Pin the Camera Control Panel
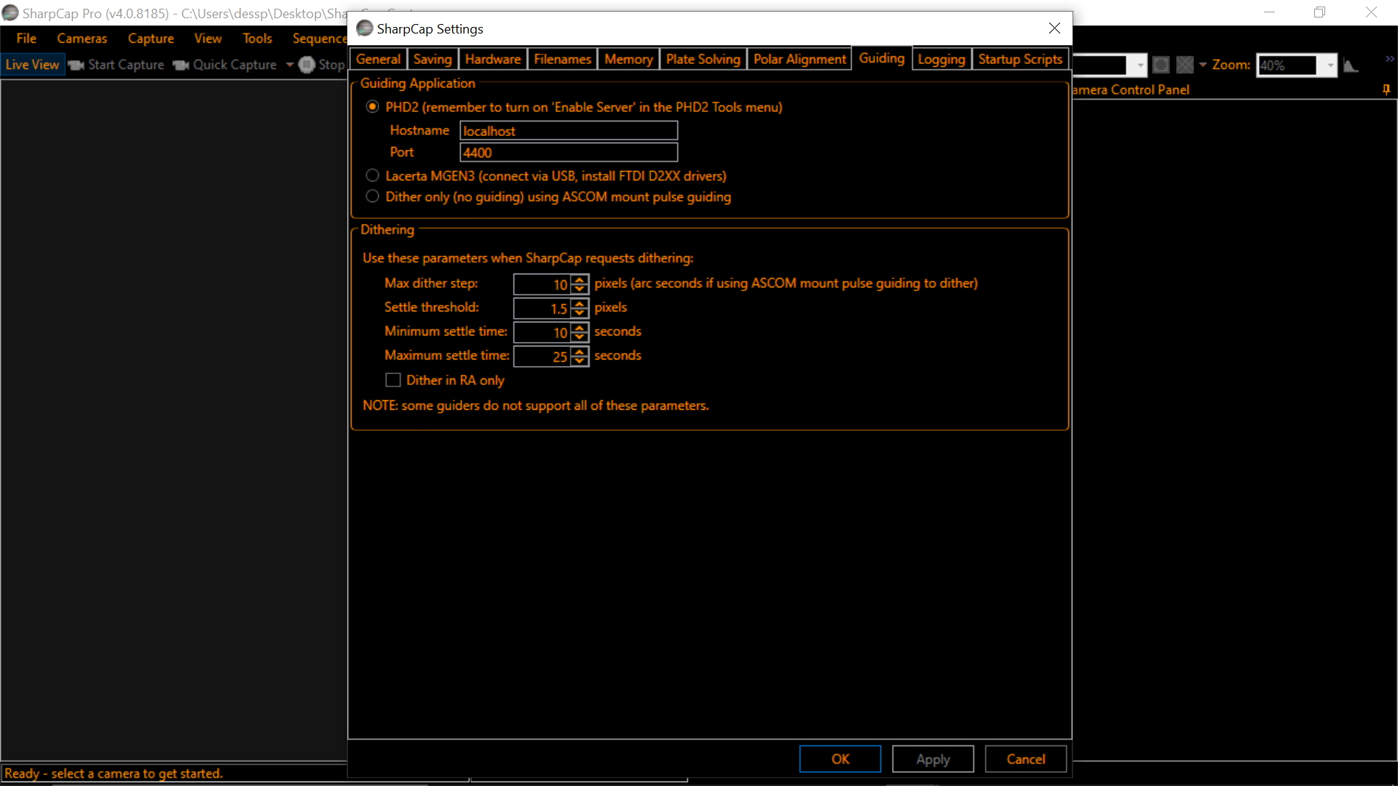This screenshot has height=786, width=1398. pyautogui.click(x=1386, y=90)
